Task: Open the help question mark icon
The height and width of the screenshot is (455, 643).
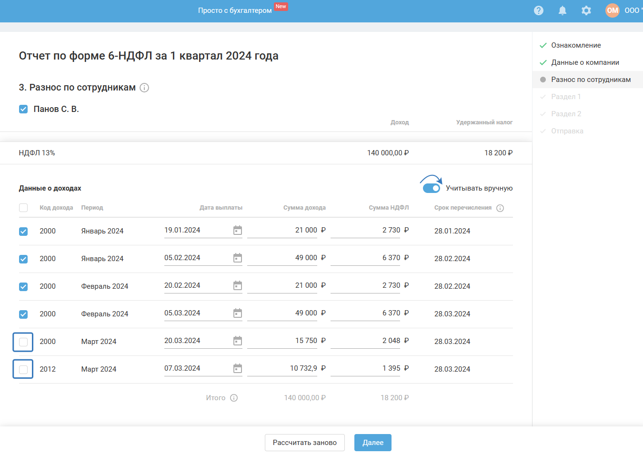Action: [539, 10]
